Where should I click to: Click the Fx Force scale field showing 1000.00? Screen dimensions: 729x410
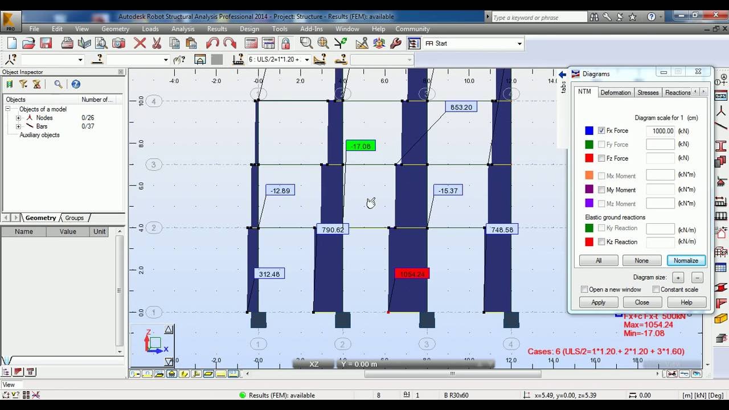(660, 130)
